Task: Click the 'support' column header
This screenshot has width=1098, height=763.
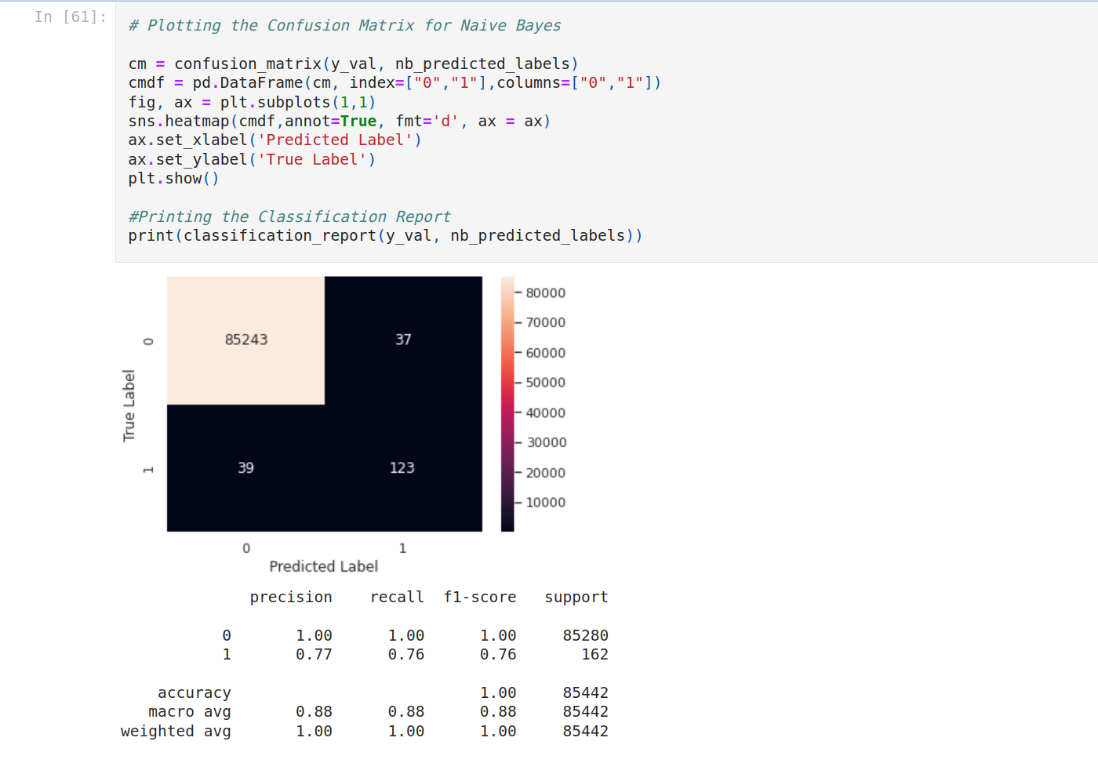Action: click(x=576, y=598)
